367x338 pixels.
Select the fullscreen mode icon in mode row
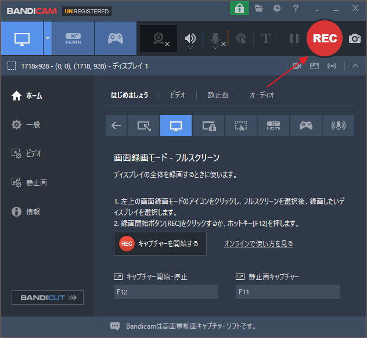click(x=176, y=125)
